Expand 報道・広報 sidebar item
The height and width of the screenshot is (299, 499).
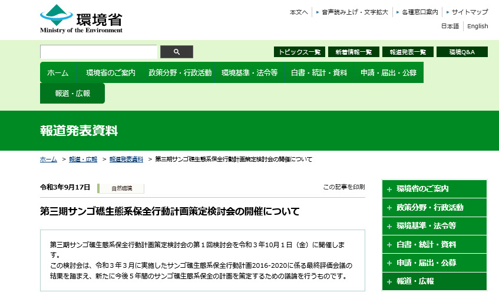[x=434, y=281]
